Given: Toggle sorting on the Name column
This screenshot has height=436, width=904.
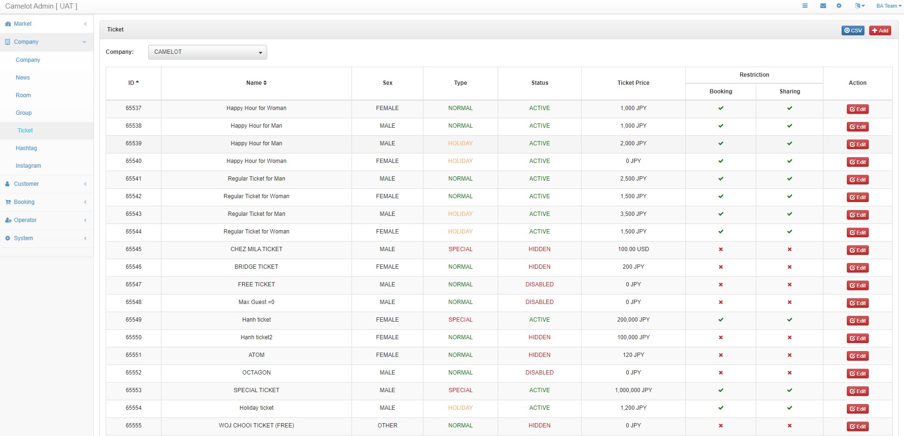Looking at the screenshot, I should pyautogui.click(x=256, y=83).
